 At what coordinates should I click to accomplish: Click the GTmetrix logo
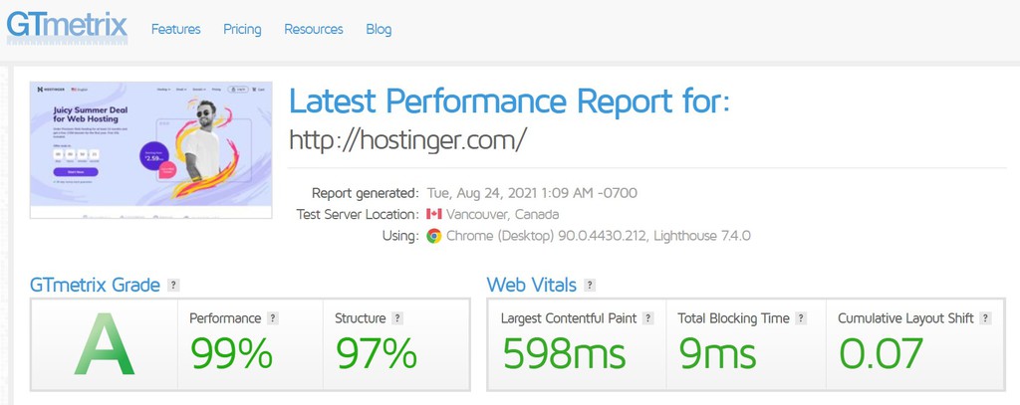click(x=67, y=26)
